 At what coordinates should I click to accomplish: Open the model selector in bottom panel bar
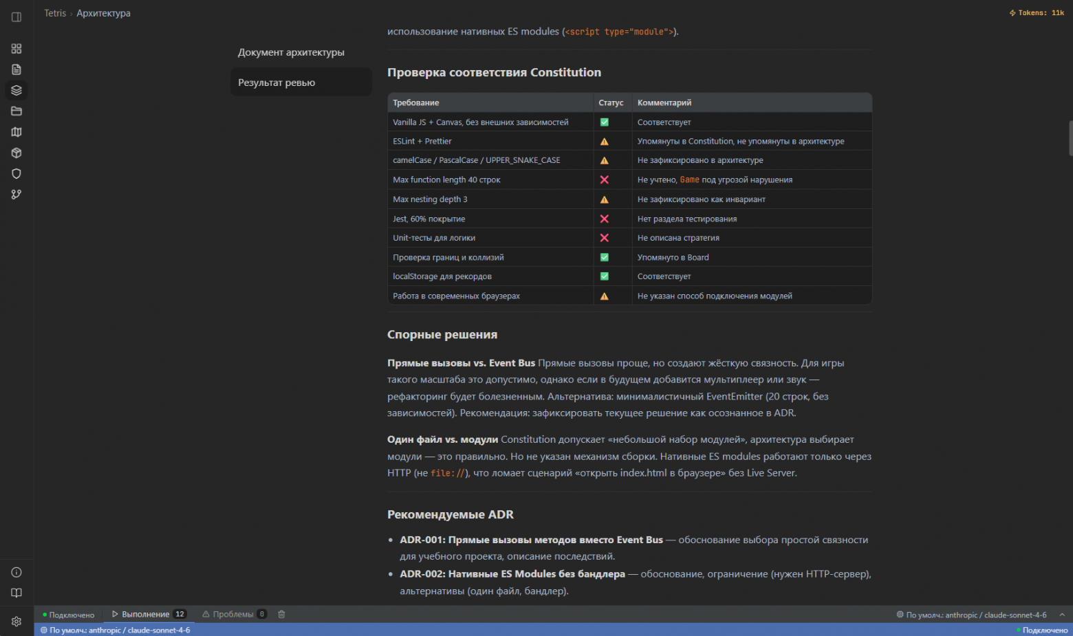pyautogui.click(x=971, y=615)
